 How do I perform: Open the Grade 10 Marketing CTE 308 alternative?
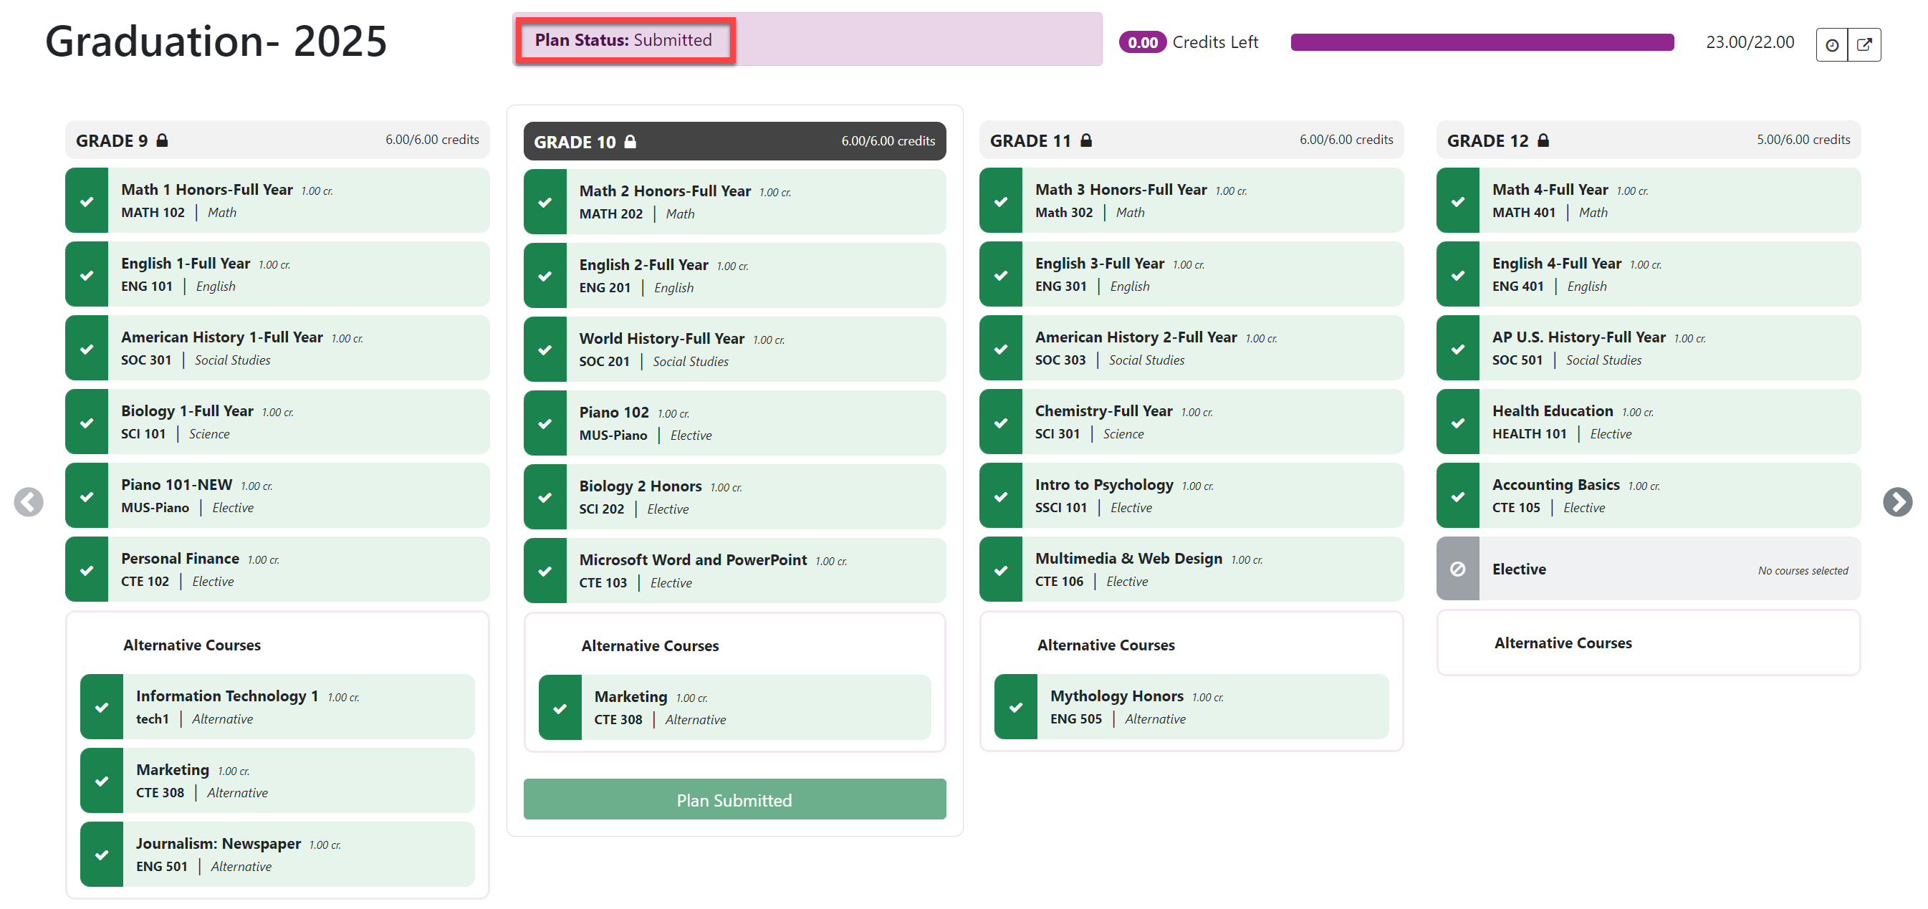pyautogui.click(x=734, y=708)
